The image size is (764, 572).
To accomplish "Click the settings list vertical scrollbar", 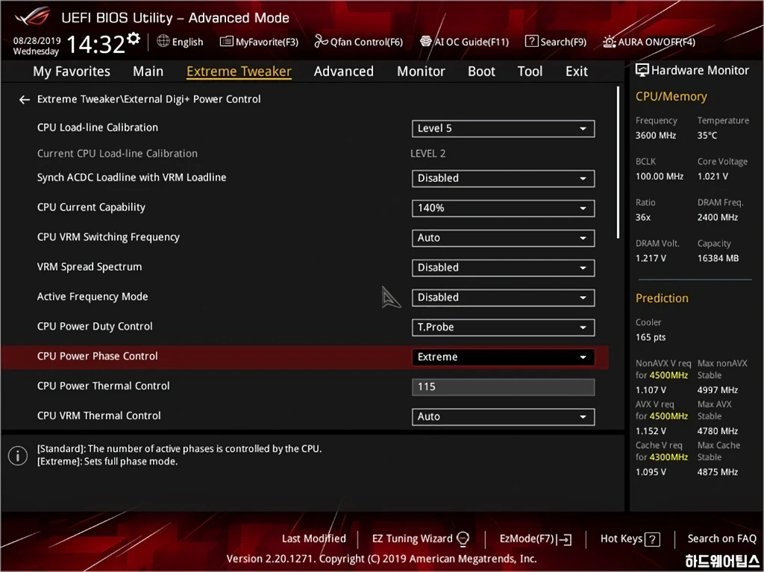I will (x=618, y=163).
